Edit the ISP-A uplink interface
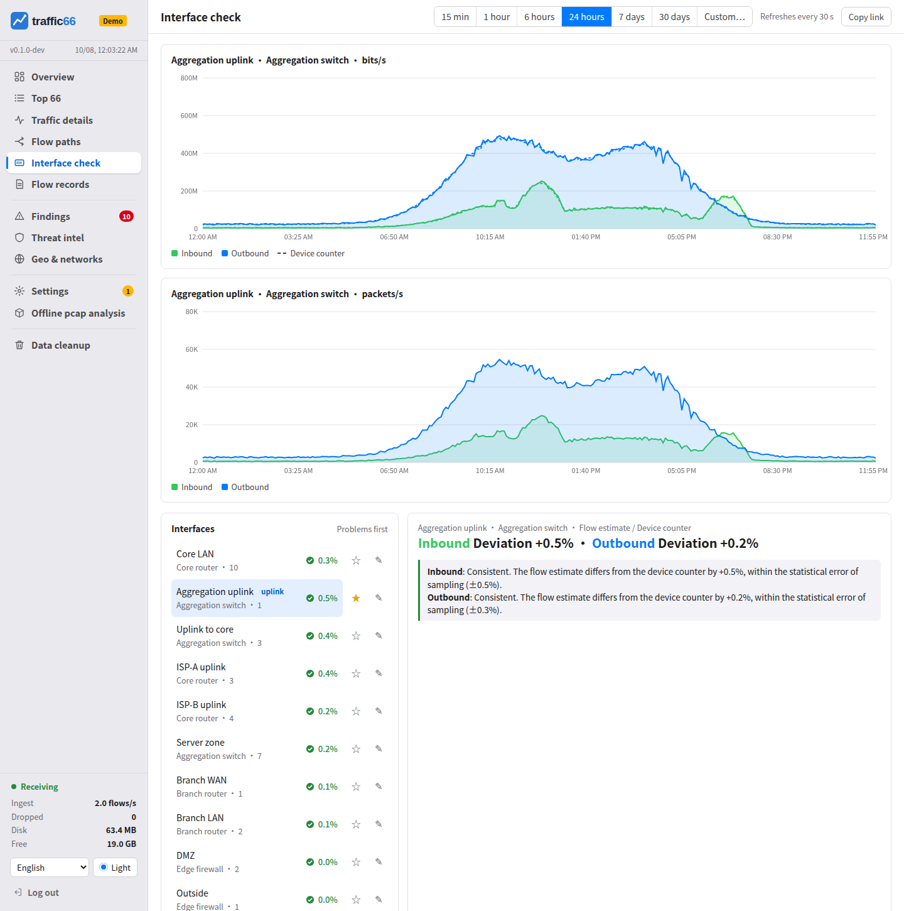 click(x=379, y=673)
